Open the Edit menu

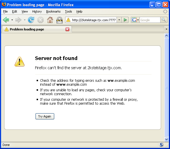click(x=15, y=11)
